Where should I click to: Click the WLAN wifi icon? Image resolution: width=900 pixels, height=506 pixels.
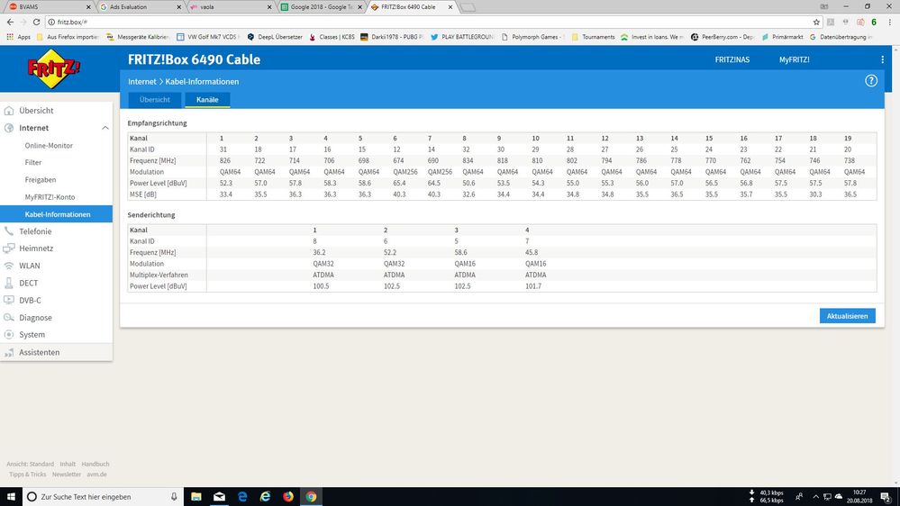[x=9, y=266]
